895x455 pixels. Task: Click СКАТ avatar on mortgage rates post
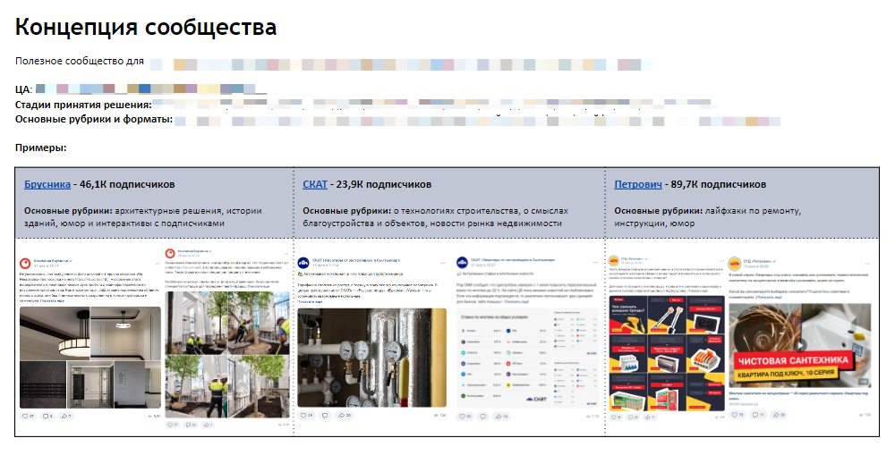463,262
